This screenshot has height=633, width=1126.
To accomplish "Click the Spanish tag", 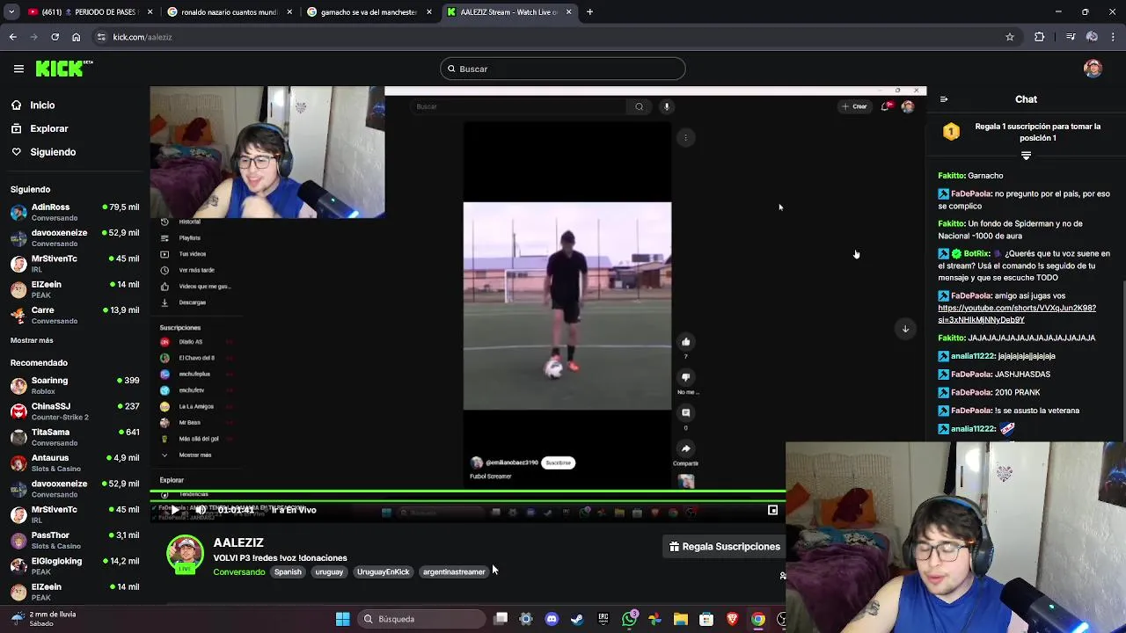I will [x=288, y=571].
